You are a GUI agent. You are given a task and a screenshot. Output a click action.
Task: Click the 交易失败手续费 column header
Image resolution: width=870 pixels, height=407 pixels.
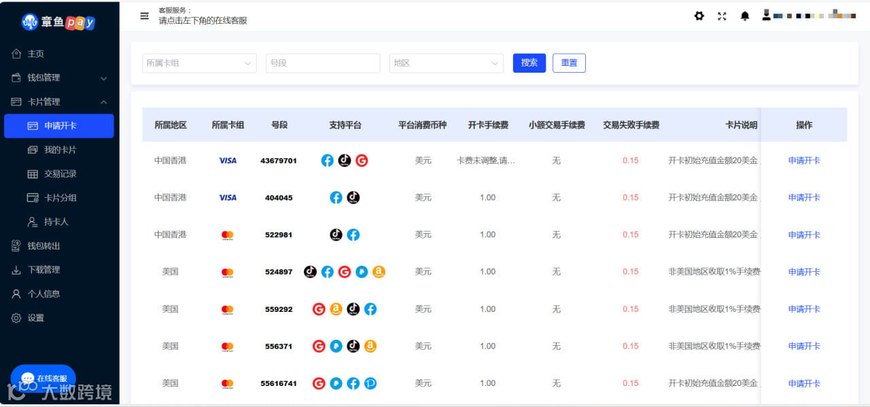tap(631, 125)
